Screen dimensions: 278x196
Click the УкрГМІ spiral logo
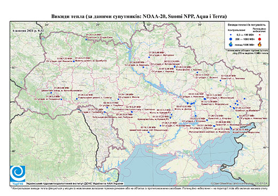(x=18, y=174)
